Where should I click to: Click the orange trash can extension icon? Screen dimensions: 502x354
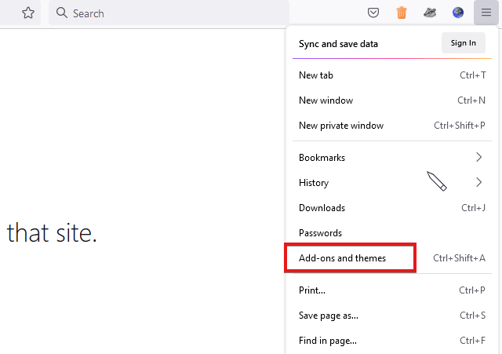[x=402, y=13]
